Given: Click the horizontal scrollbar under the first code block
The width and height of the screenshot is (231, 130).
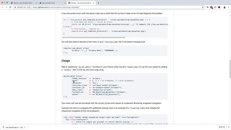Looking at the screenshot, I should 93,38.
